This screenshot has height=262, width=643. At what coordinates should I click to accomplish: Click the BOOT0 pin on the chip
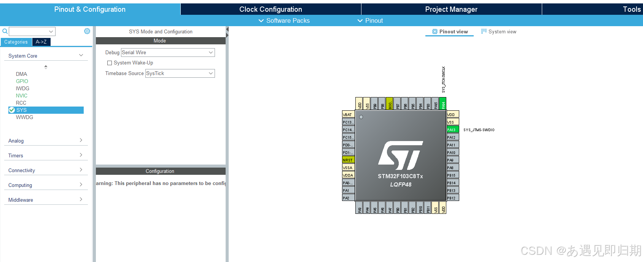point(390,104)
